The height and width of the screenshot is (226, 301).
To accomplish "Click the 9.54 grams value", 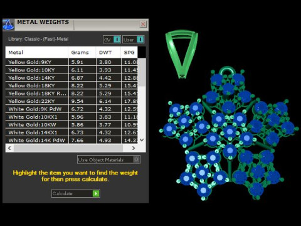I will coord(77,101).
